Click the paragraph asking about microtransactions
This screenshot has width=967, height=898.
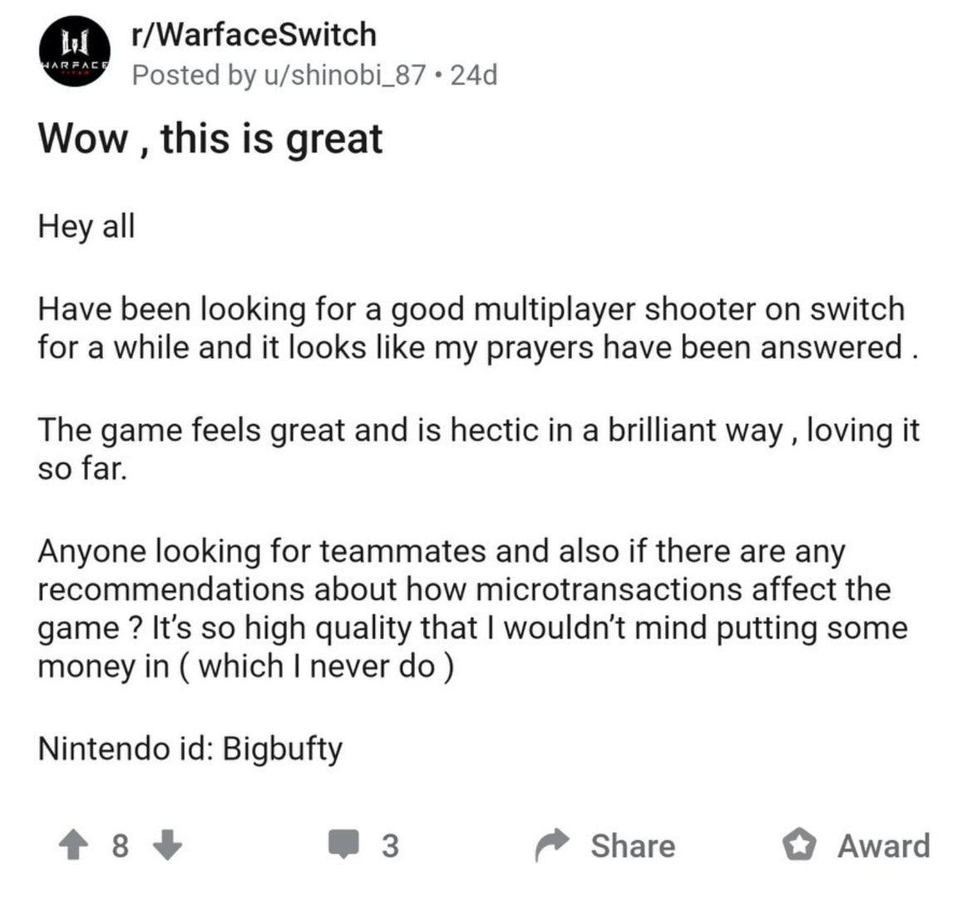click(x=470, y=609)
